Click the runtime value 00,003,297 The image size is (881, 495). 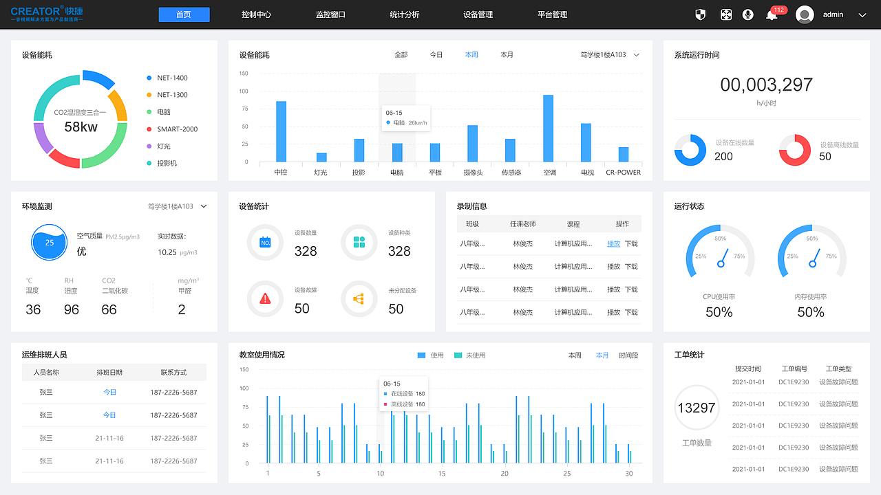coord(767,85)
